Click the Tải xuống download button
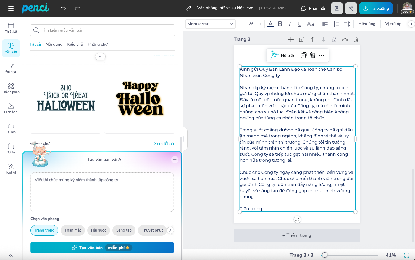 376,8
